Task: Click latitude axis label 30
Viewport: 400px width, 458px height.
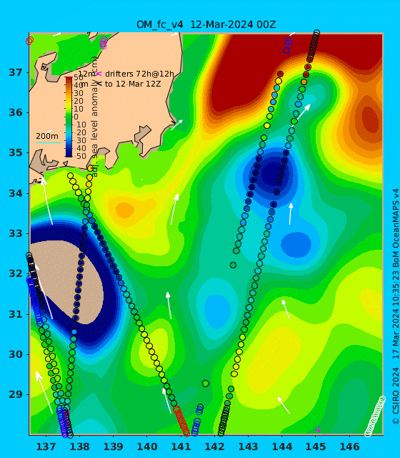Action: tap(16, 355)
